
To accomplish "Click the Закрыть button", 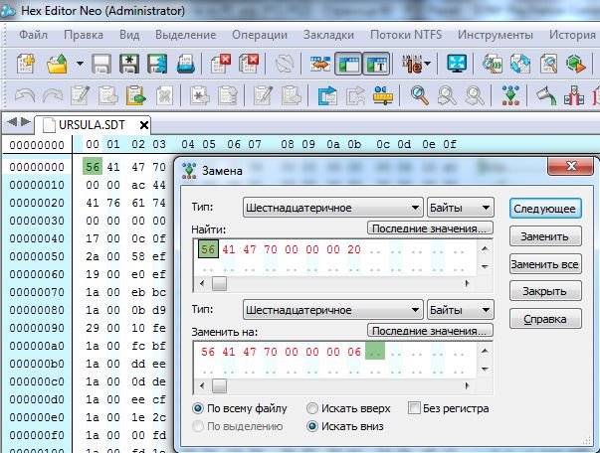I will click(545, 291).
